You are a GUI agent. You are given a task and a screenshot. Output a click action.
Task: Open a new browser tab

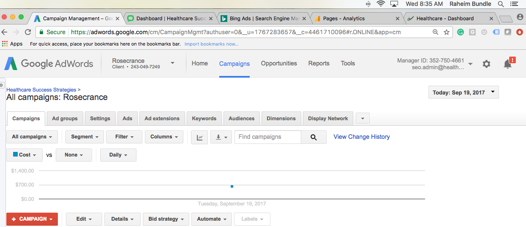(x=505, y=19)
